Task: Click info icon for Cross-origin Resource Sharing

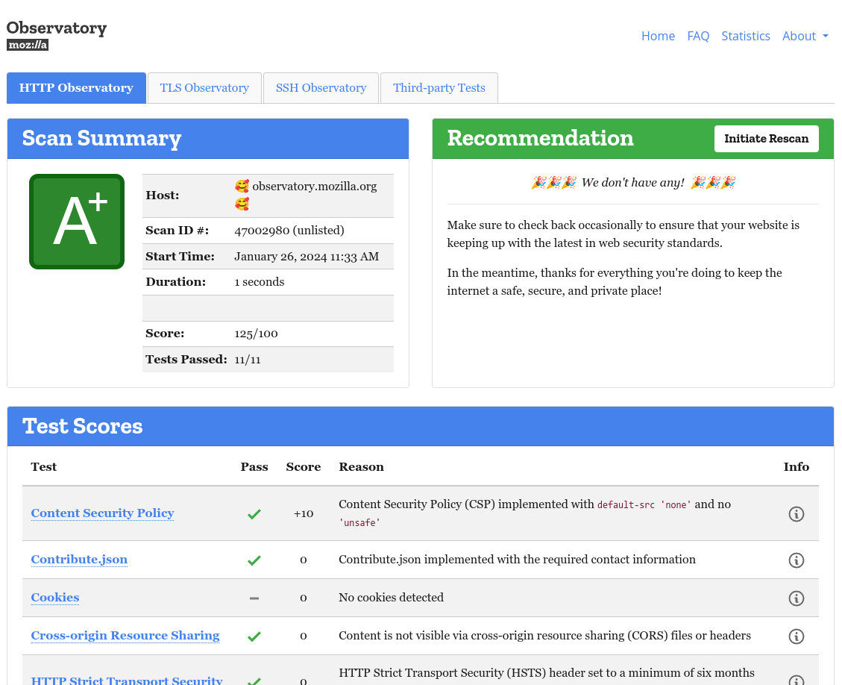Action: point(796,636)
